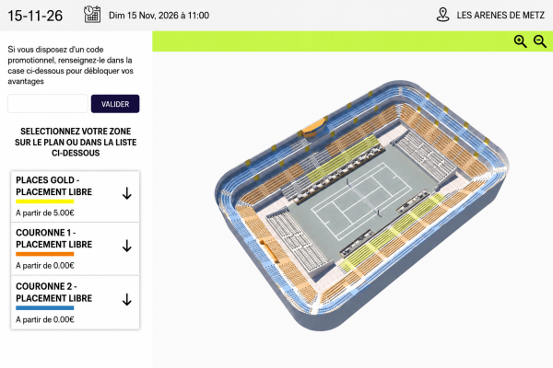
Task: Select Couronne 1 - Placement Libre zone
Action: [x=76, y=249]
